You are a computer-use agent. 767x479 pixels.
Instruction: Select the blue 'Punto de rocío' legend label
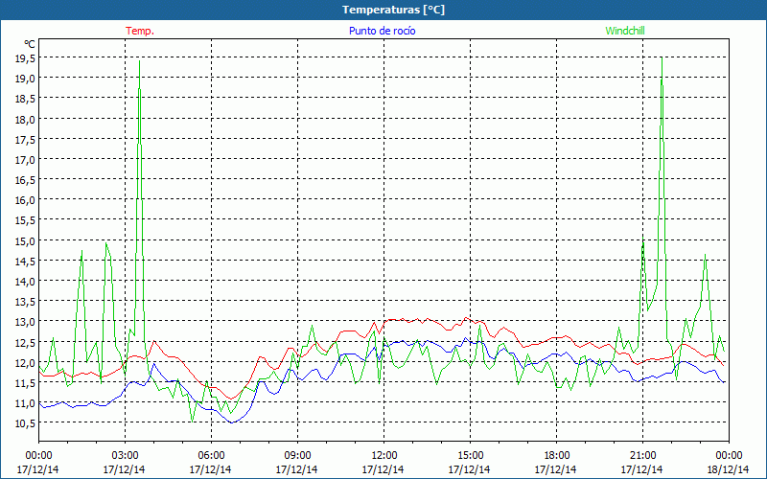(382, 31)
